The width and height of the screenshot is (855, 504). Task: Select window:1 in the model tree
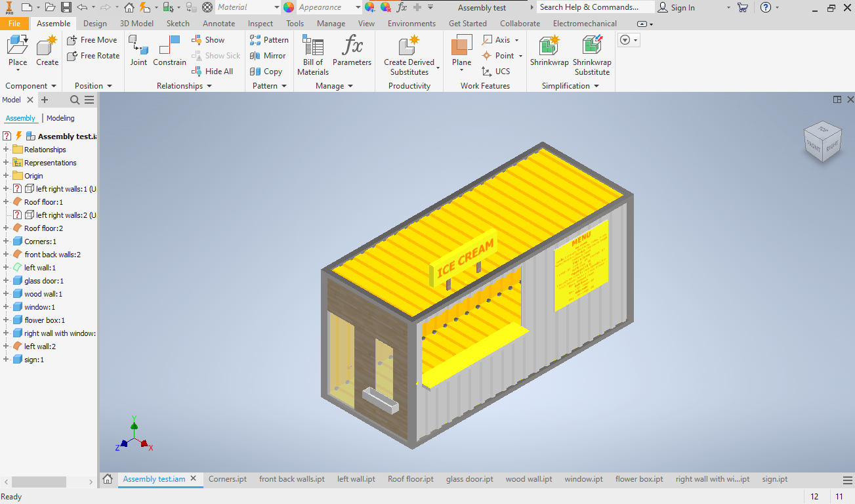click(x=39, y=307)
